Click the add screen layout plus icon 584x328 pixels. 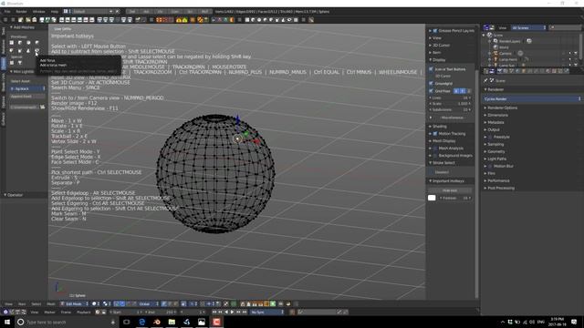pyautogui.click(x=111, y=12)
